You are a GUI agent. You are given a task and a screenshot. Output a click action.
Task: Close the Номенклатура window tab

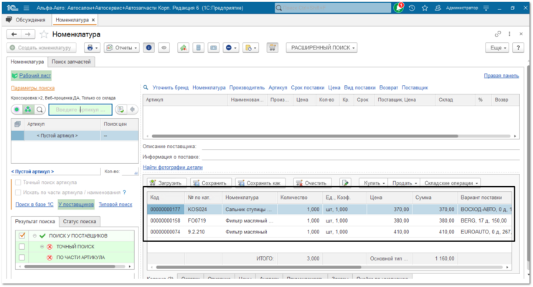click(93, 20)
